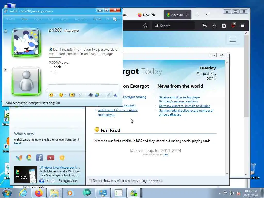
Task: Show hidden system tray icons
Action: pos(219,193)
